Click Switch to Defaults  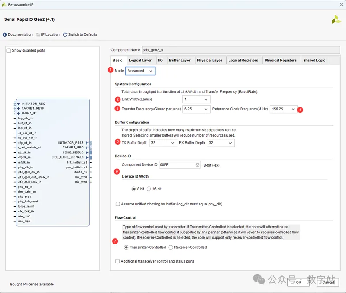(x=83, y=34)
